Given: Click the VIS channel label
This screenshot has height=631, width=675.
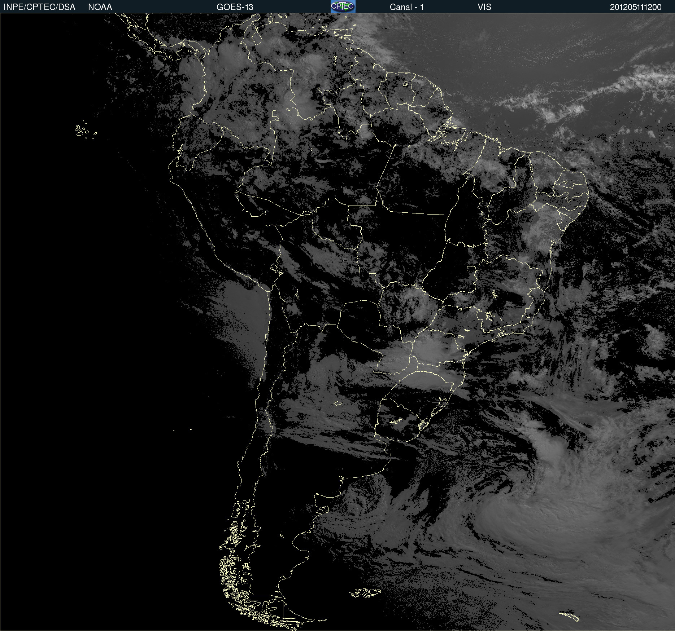Looking at the screenshot, I should (x=484, y=7).
